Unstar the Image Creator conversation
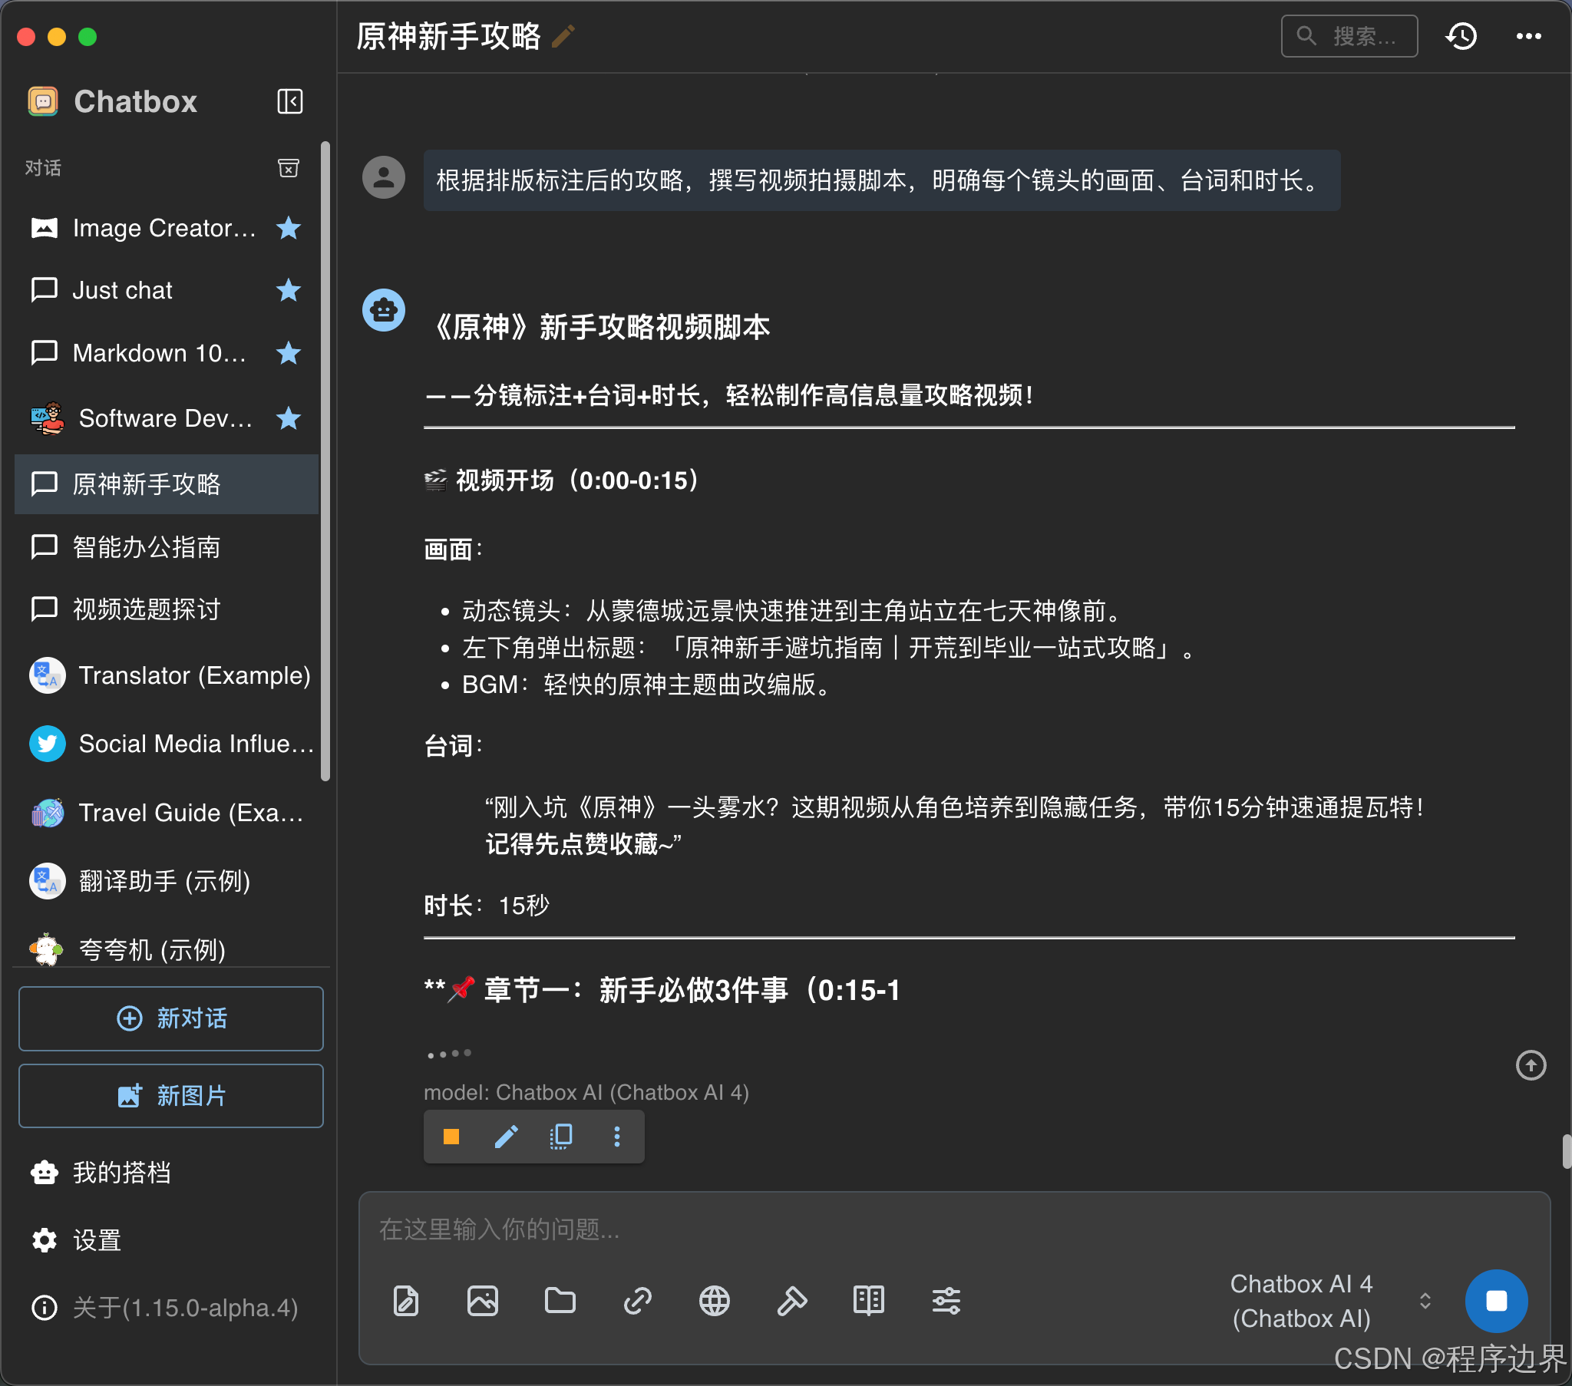The width and height of the screenshot is (1572, 1386). pyautogui.click(x=289, y=228)
